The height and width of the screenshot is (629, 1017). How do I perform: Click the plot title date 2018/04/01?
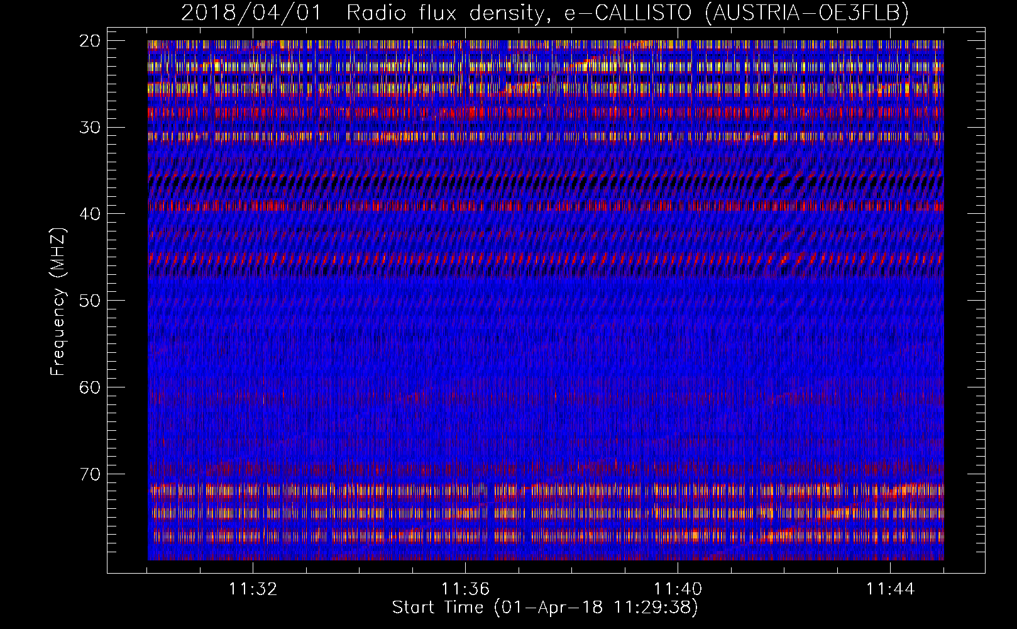coord(251,13)
